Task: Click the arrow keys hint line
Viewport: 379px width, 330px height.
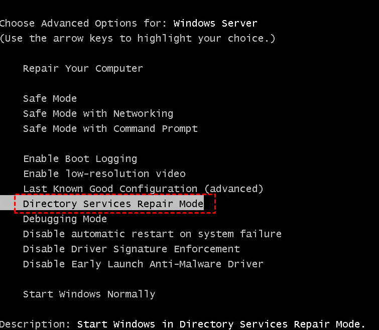Action: tap(137, 39)
